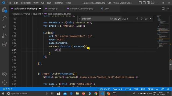This screenshot has height=96, width=172.
Task: Close the find widget
Action: coord(150,19)
